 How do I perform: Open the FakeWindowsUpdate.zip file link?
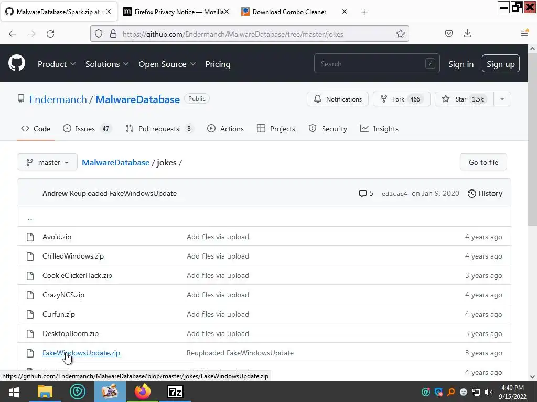coord(81,353)
